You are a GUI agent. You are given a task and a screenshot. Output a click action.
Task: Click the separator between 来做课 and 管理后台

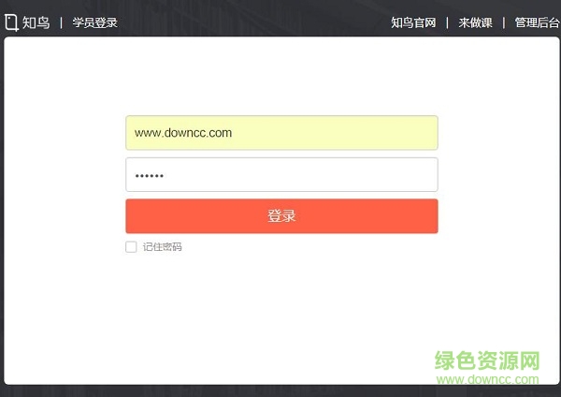tap(503, 22)
